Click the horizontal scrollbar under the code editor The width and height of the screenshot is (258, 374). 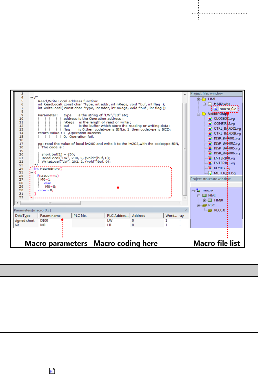click(50, 203)
